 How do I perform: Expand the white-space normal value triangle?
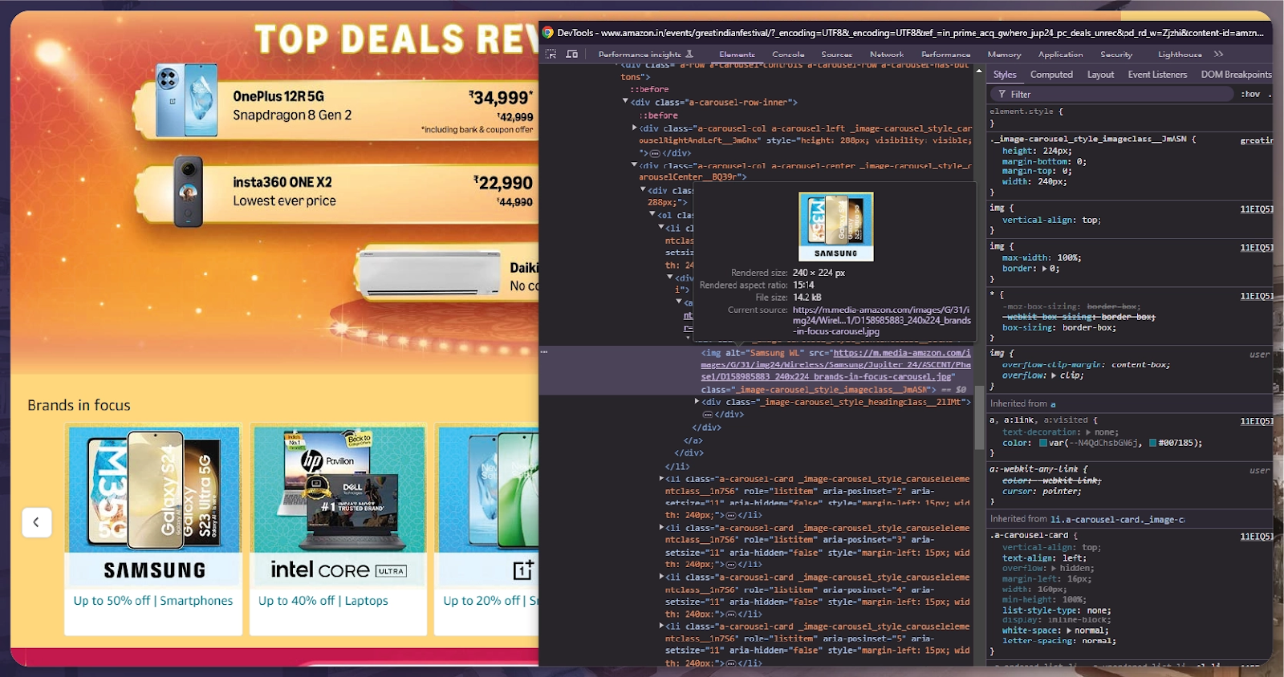coord(1071,630)
